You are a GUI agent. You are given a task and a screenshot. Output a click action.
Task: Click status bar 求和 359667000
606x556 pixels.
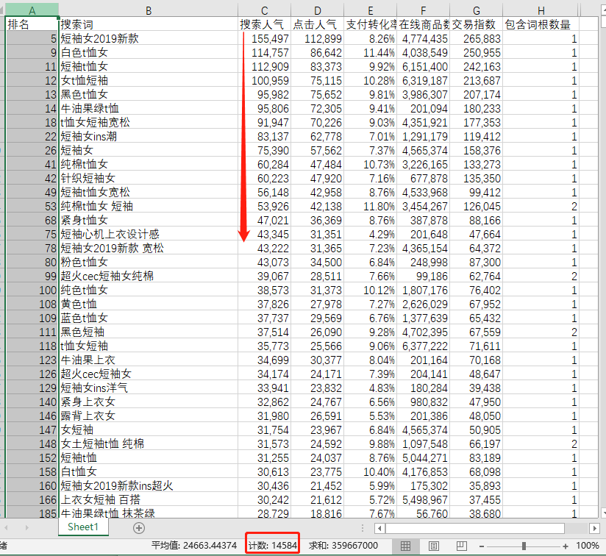[x=343, y=546]
